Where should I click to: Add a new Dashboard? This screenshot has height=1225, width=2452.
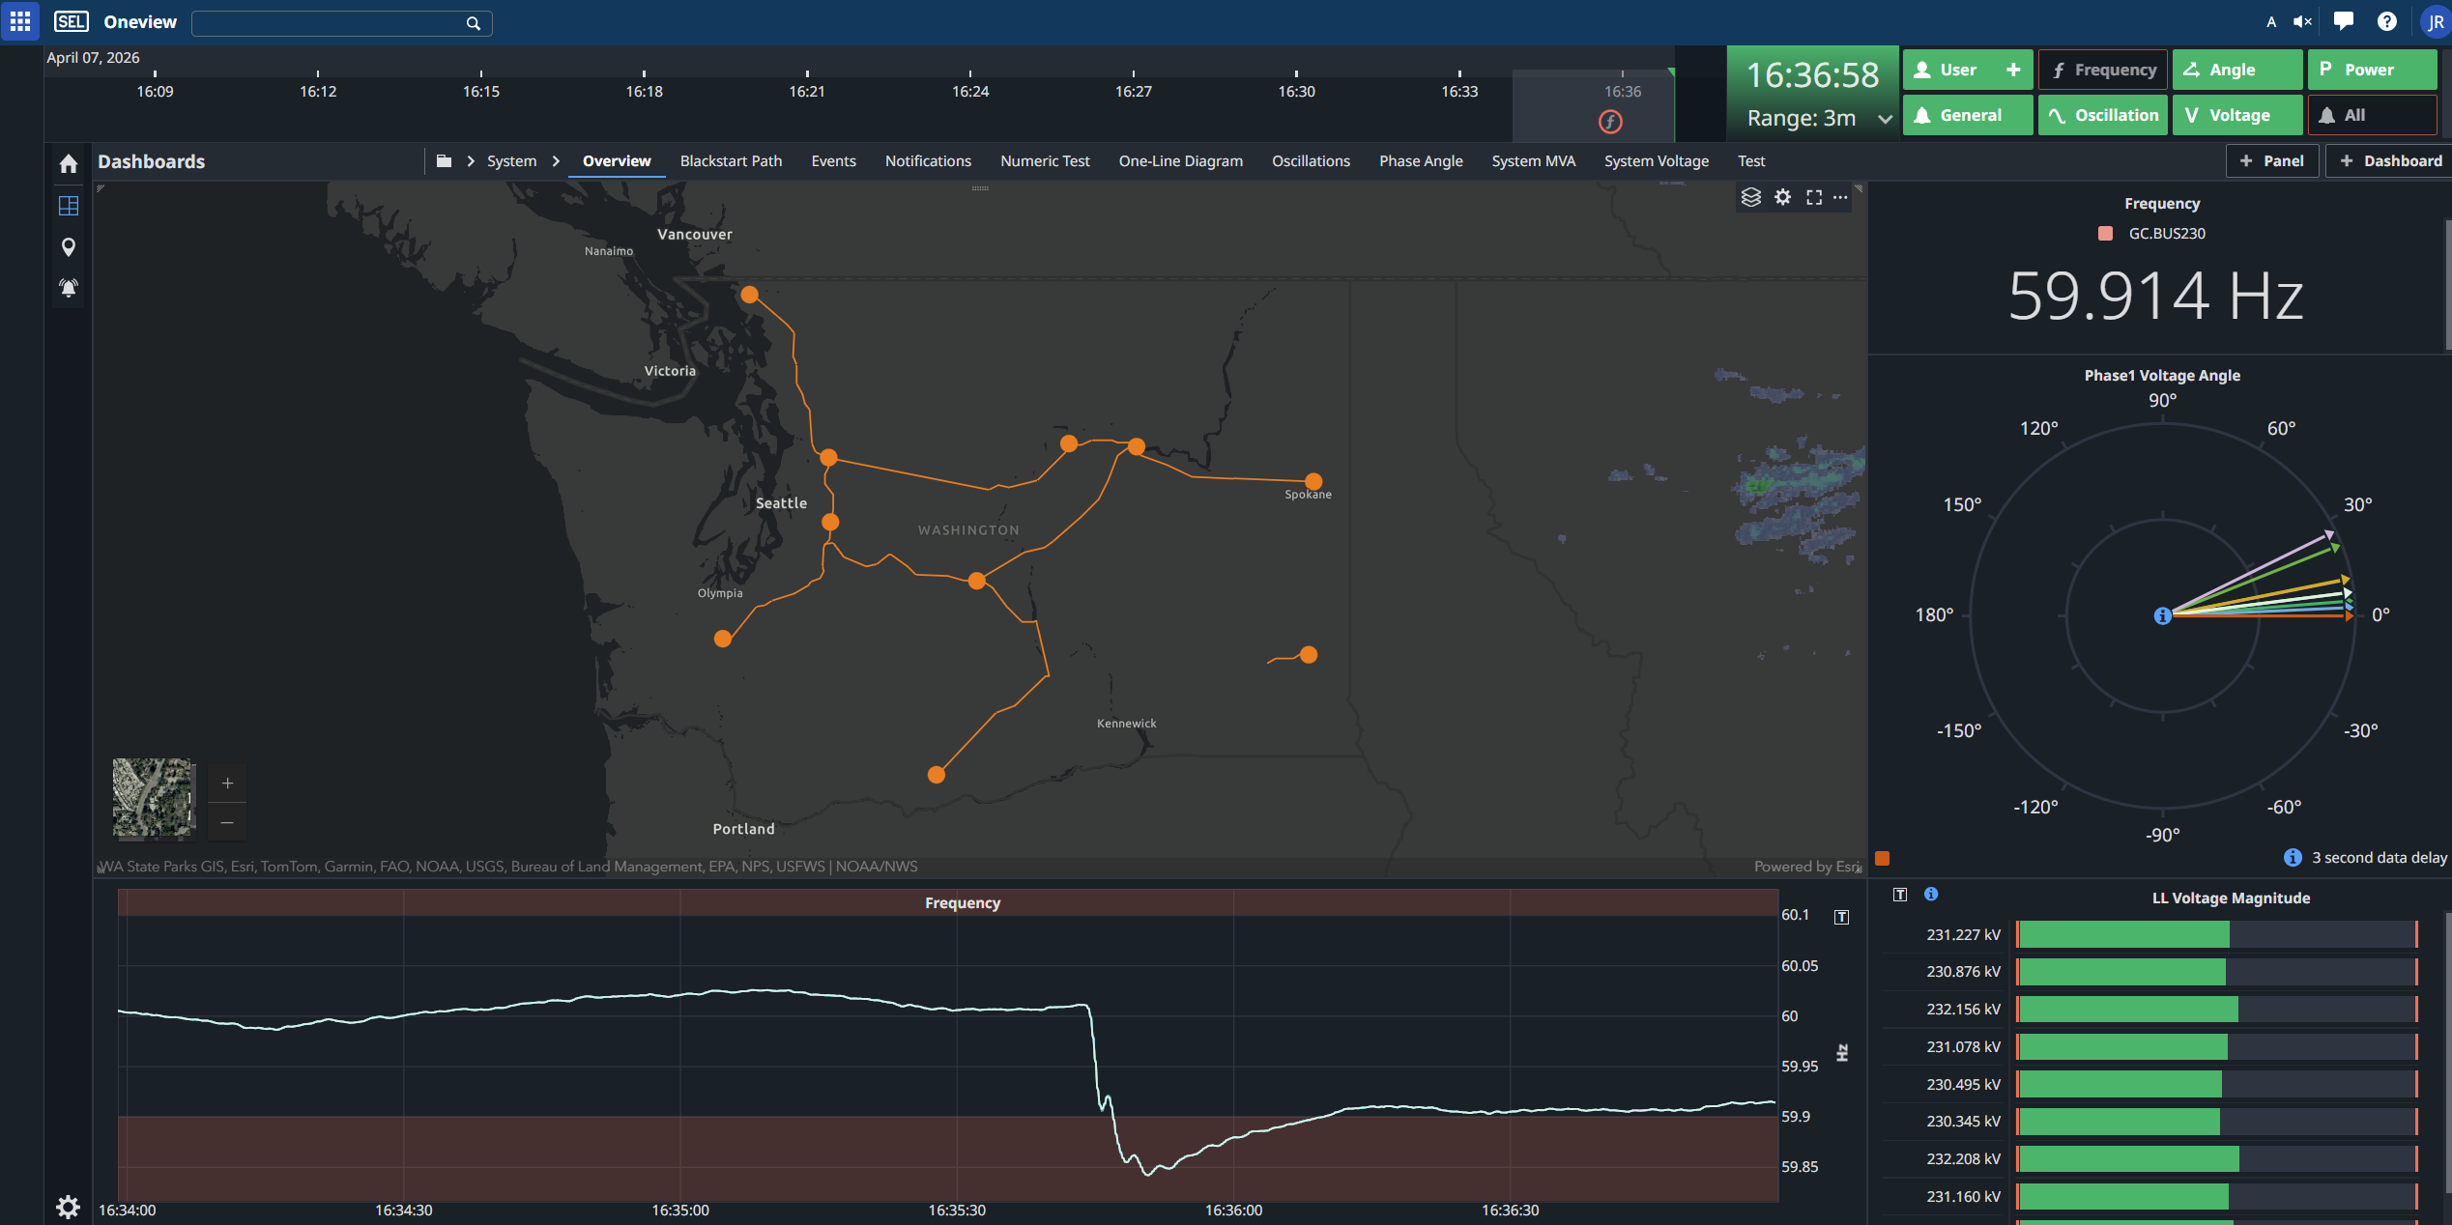[2388, 161]
